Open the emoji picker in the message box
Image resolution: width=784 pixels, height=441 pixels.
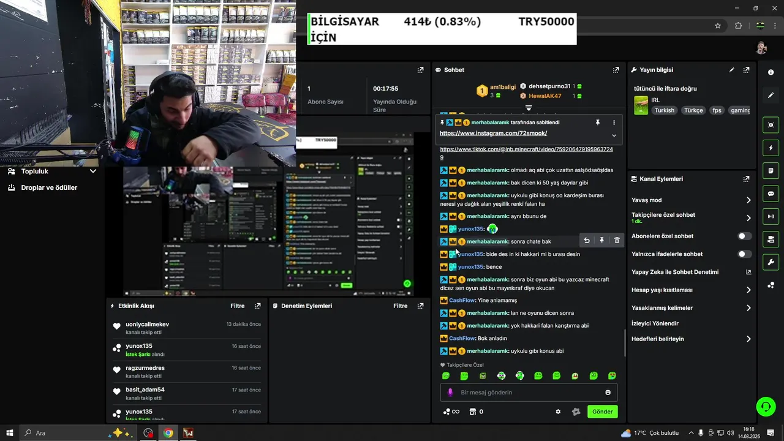[608, 393]
